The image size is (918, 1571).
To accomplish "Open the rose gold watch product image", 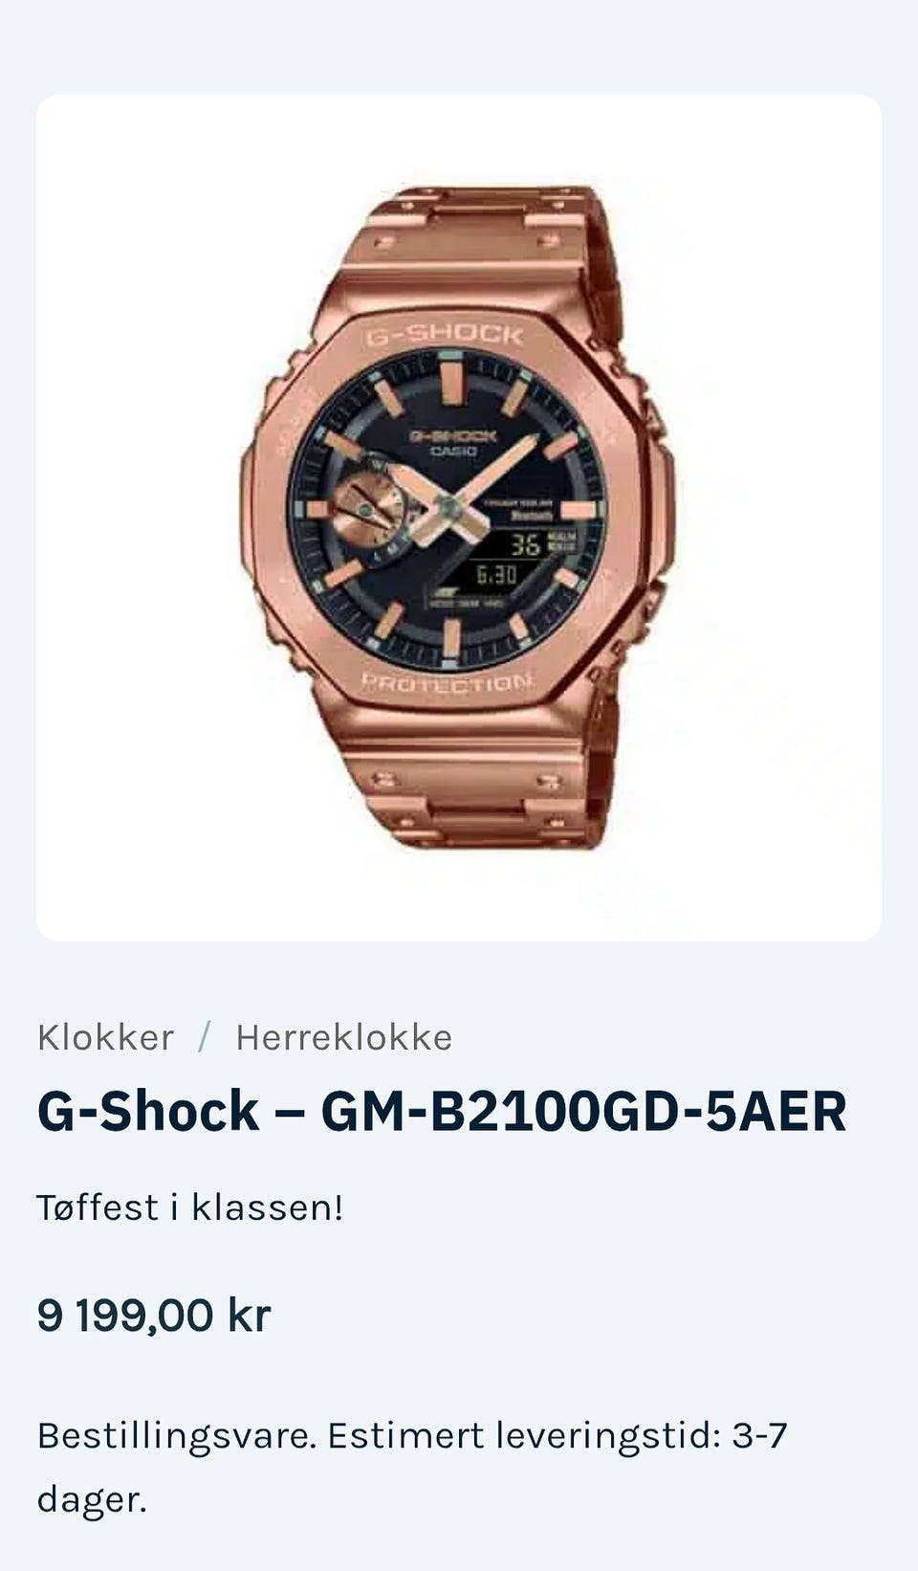I will pos(458,518).
